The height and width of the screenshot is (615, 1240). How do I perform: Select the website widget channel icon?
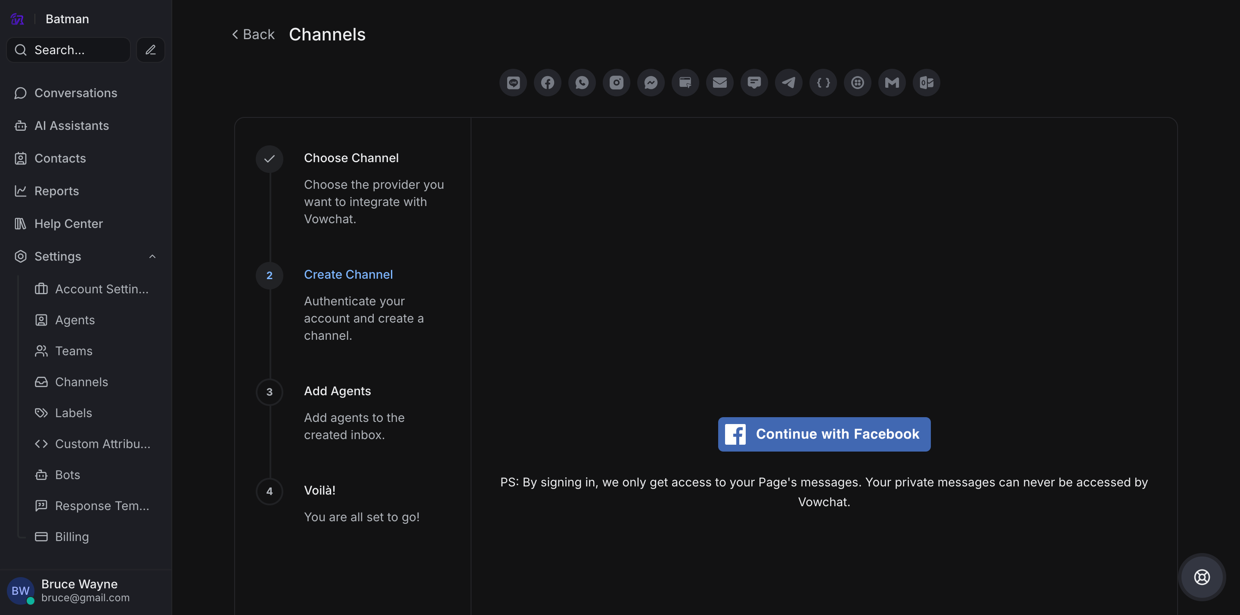coord(685,83)
